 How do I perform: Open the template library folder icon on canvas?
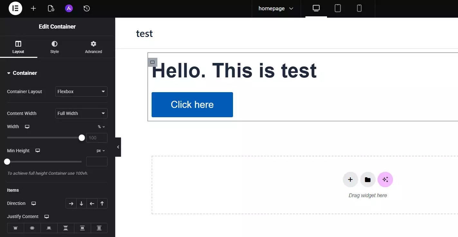pyautogui.click(x=368, y=180)
